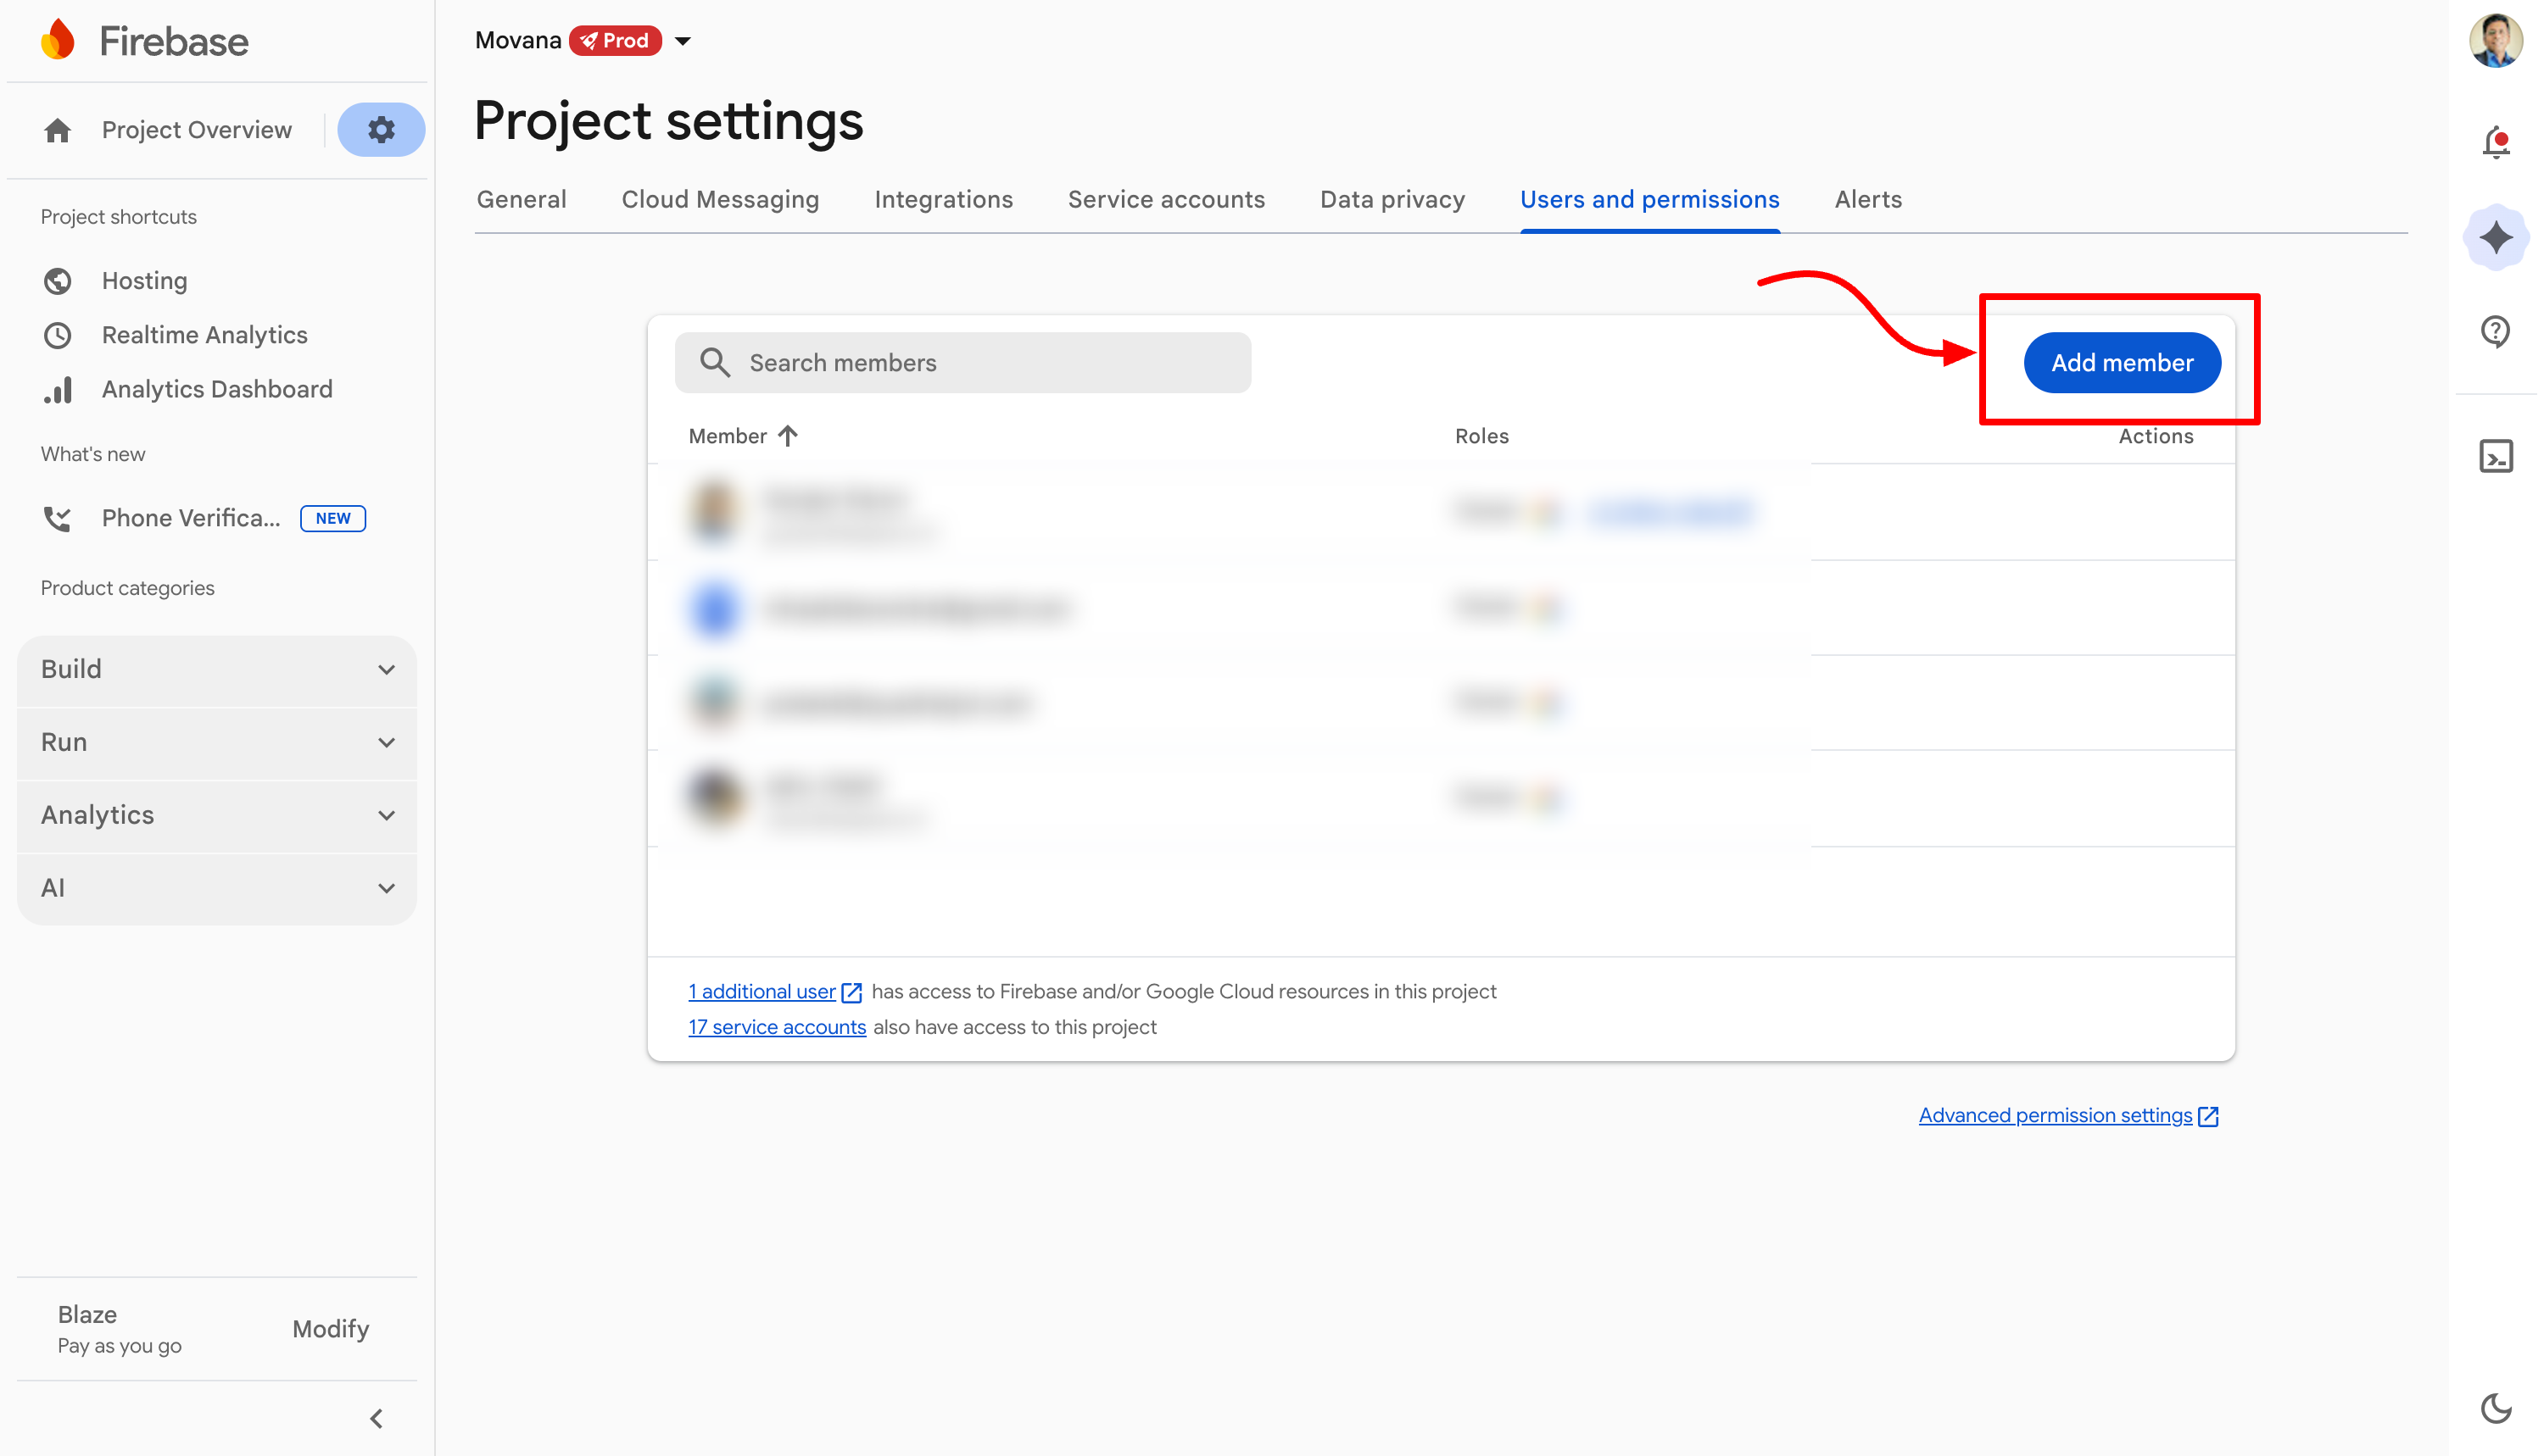Click the Firebase flame logo
Viewport: 2544px width, 1456px height.
(58, 41)
